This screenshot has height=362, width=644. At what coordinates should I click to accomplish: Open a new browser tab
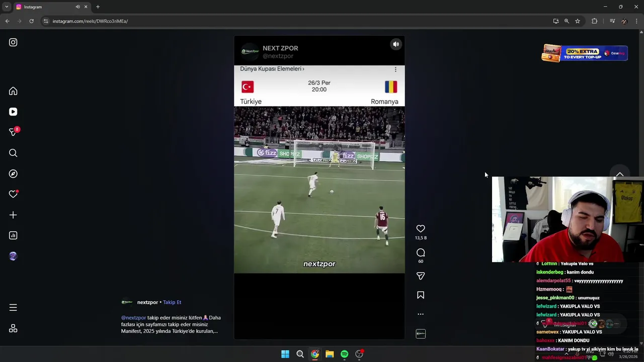[98, 7]
